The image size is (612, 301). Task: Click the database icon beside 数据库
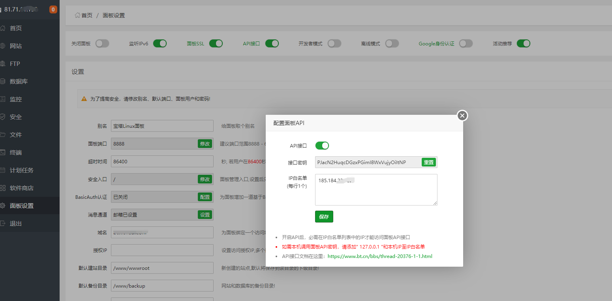2,81
